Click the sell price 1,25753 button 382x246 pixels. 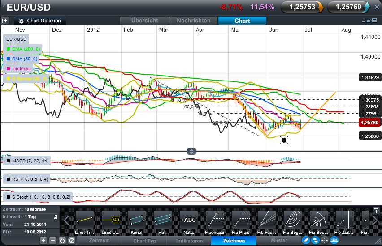click(x=303, y=7)
